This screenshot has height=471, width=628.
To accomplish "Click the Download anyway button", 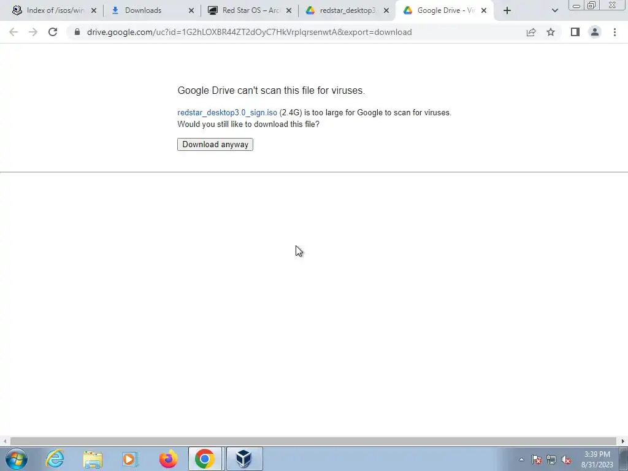I will (215, 145).
